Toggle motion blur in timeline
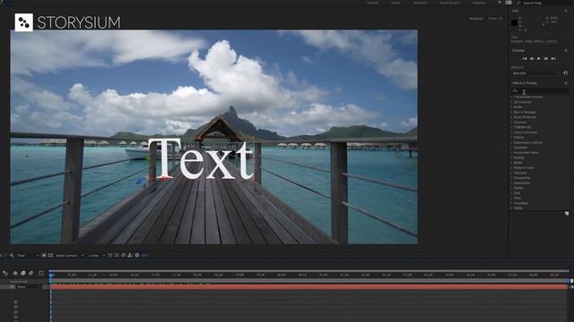 tap(31, 273)
